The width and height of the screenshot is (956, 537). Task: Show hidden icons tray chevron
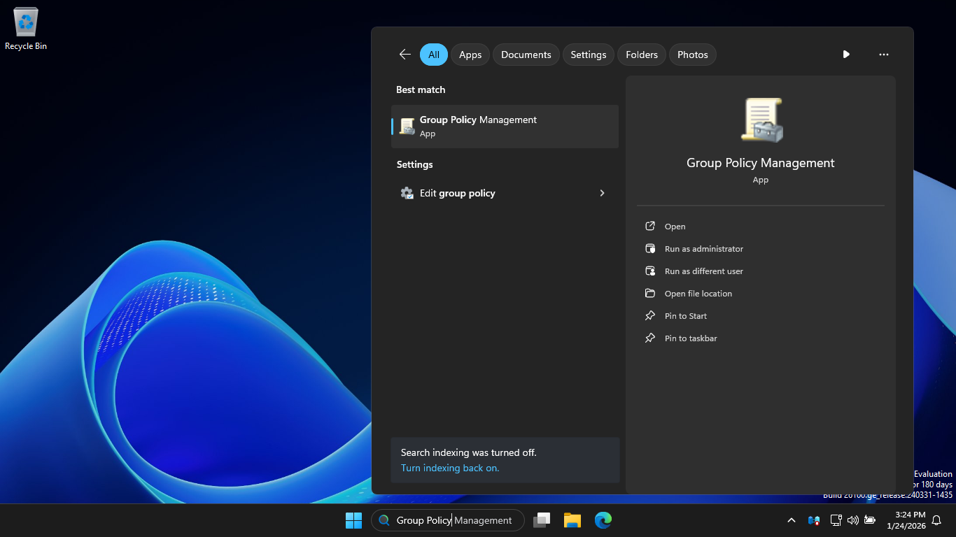792,520
